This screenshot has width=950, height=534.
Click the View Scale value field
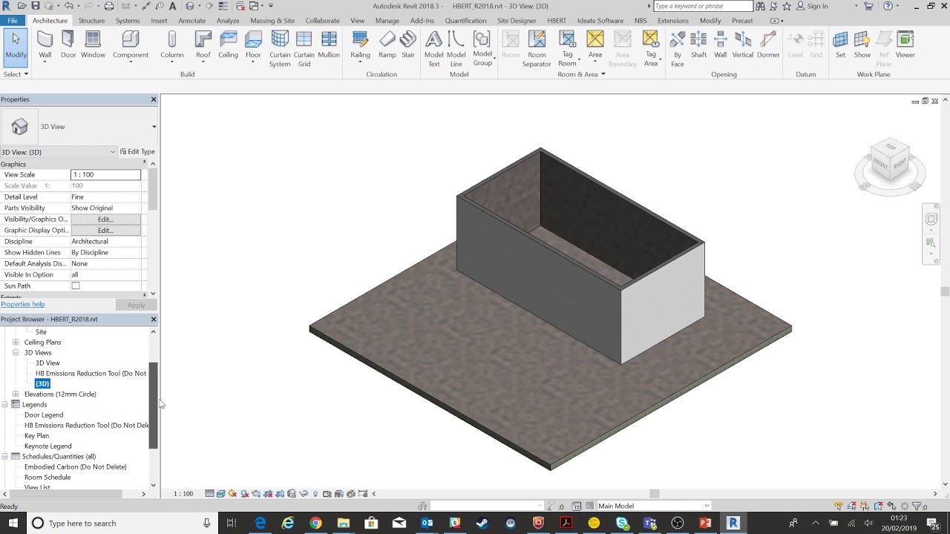pyautogui.click(x=105, y=175)
